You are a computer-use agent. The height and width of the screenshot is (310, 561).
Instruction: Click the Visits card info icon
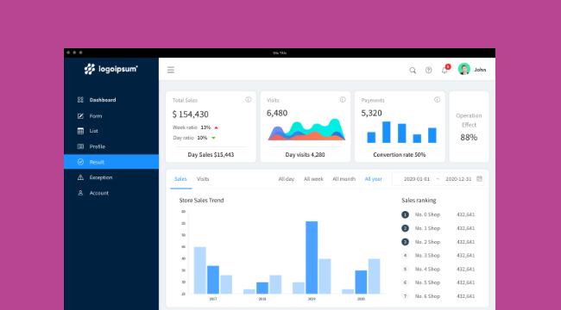[343, 100]
